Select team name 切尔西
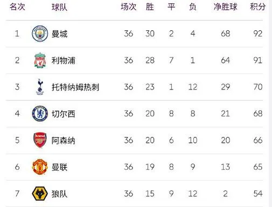This screenshot has height=207, width=272. 64,114
